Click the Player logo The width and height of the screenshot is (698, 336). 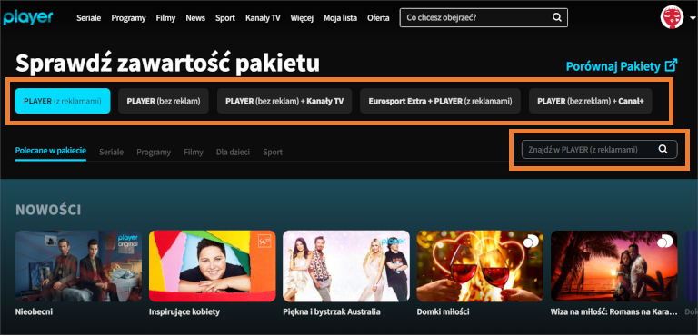click(28, 17)
